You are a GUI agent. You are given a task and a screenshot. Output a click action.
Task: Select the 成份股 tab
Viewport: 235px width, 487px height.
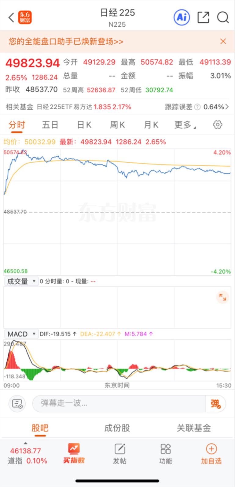[117, 428]
